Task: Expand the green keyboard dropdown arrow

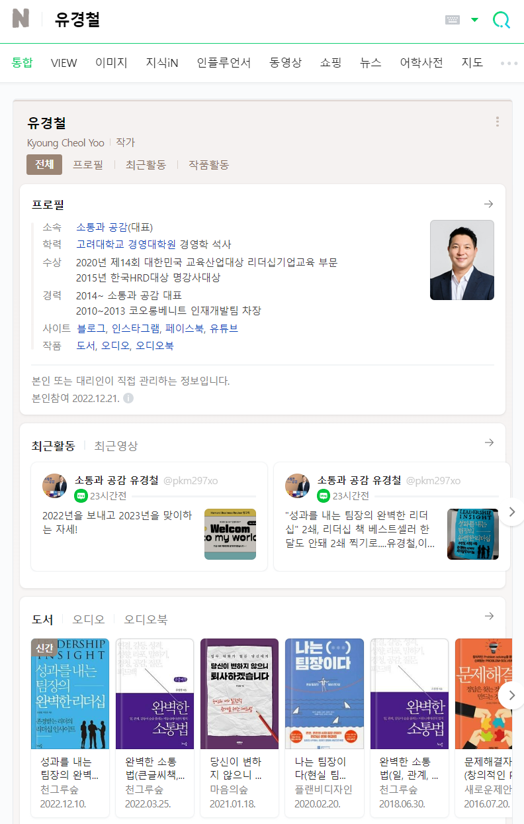Action: tap(474, 20)
